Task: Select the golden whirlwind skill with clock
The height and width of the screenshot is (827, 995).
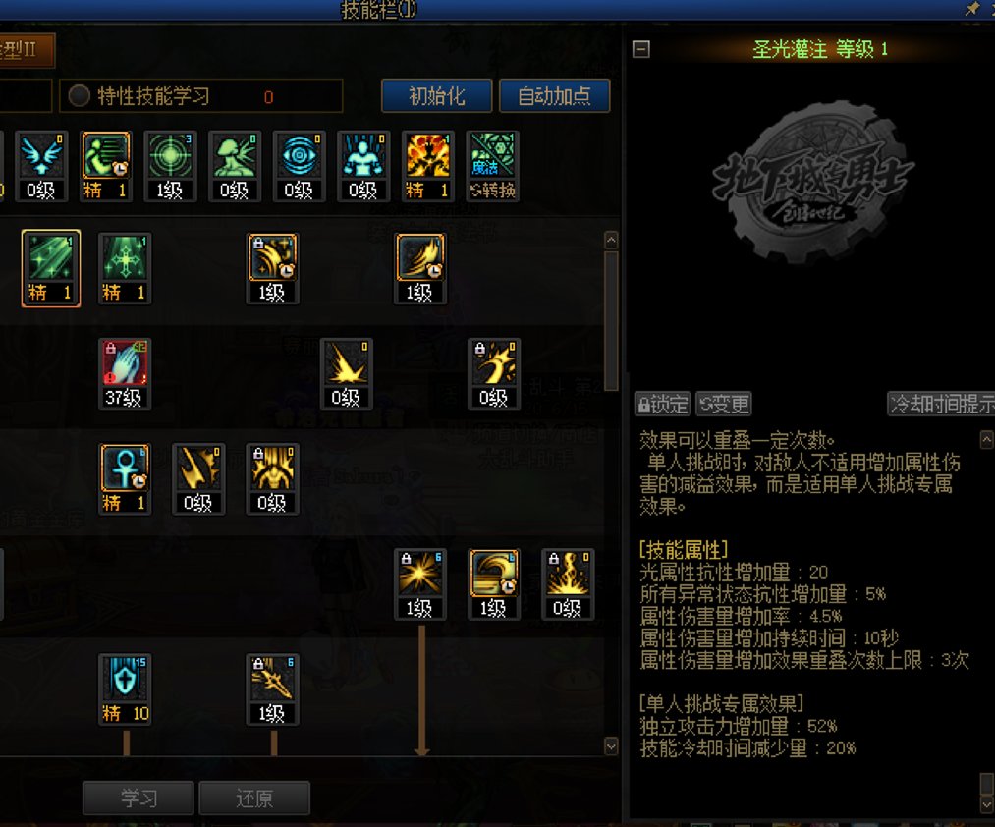Action: tap(493, 584)
